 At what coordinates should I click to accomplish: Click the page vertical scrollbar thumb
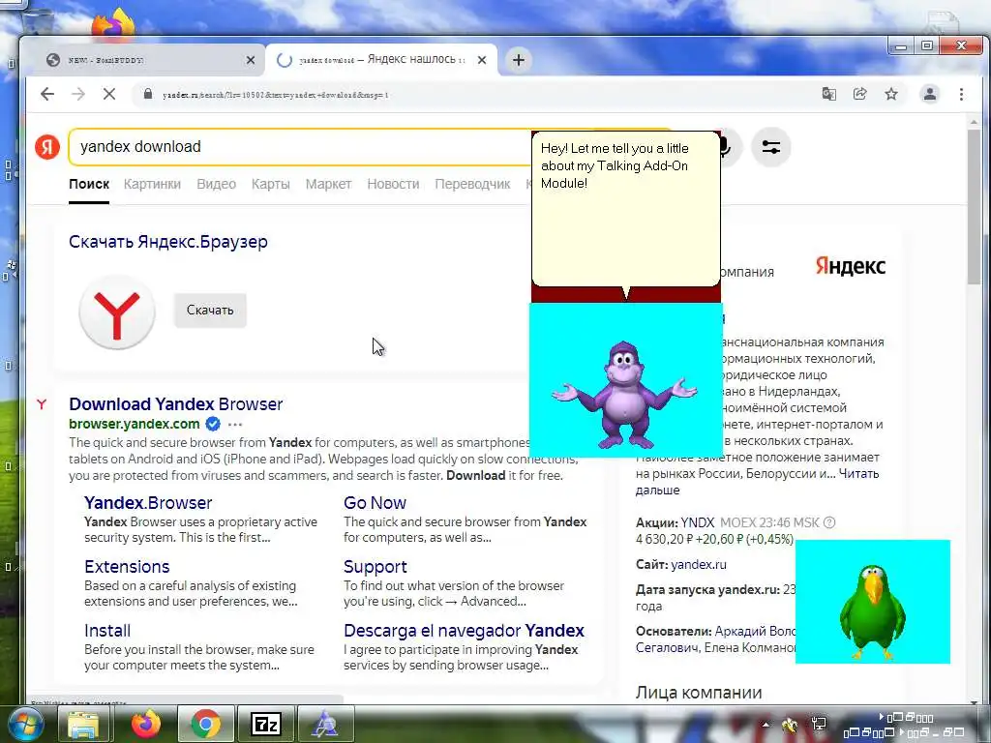[x=974, y=205]
